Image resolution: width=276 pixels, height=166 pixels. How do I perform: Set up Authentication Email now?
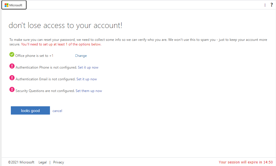pyautogui.click(x=86, y=79)
